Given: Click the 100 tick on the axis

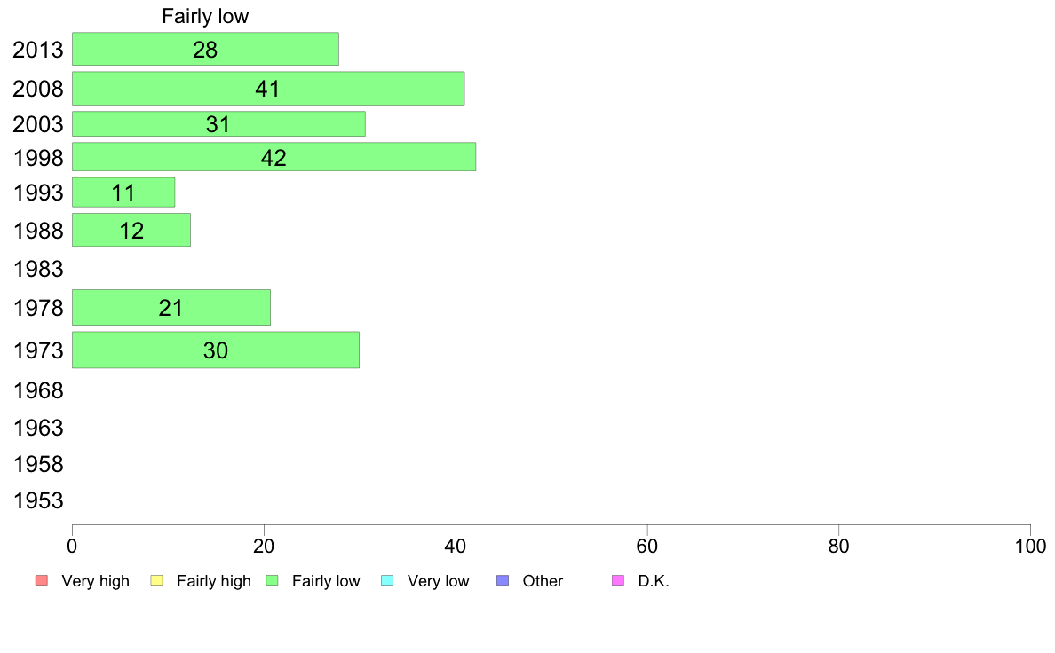Looking at the screenshot, I should click(x=1030, y=546).
